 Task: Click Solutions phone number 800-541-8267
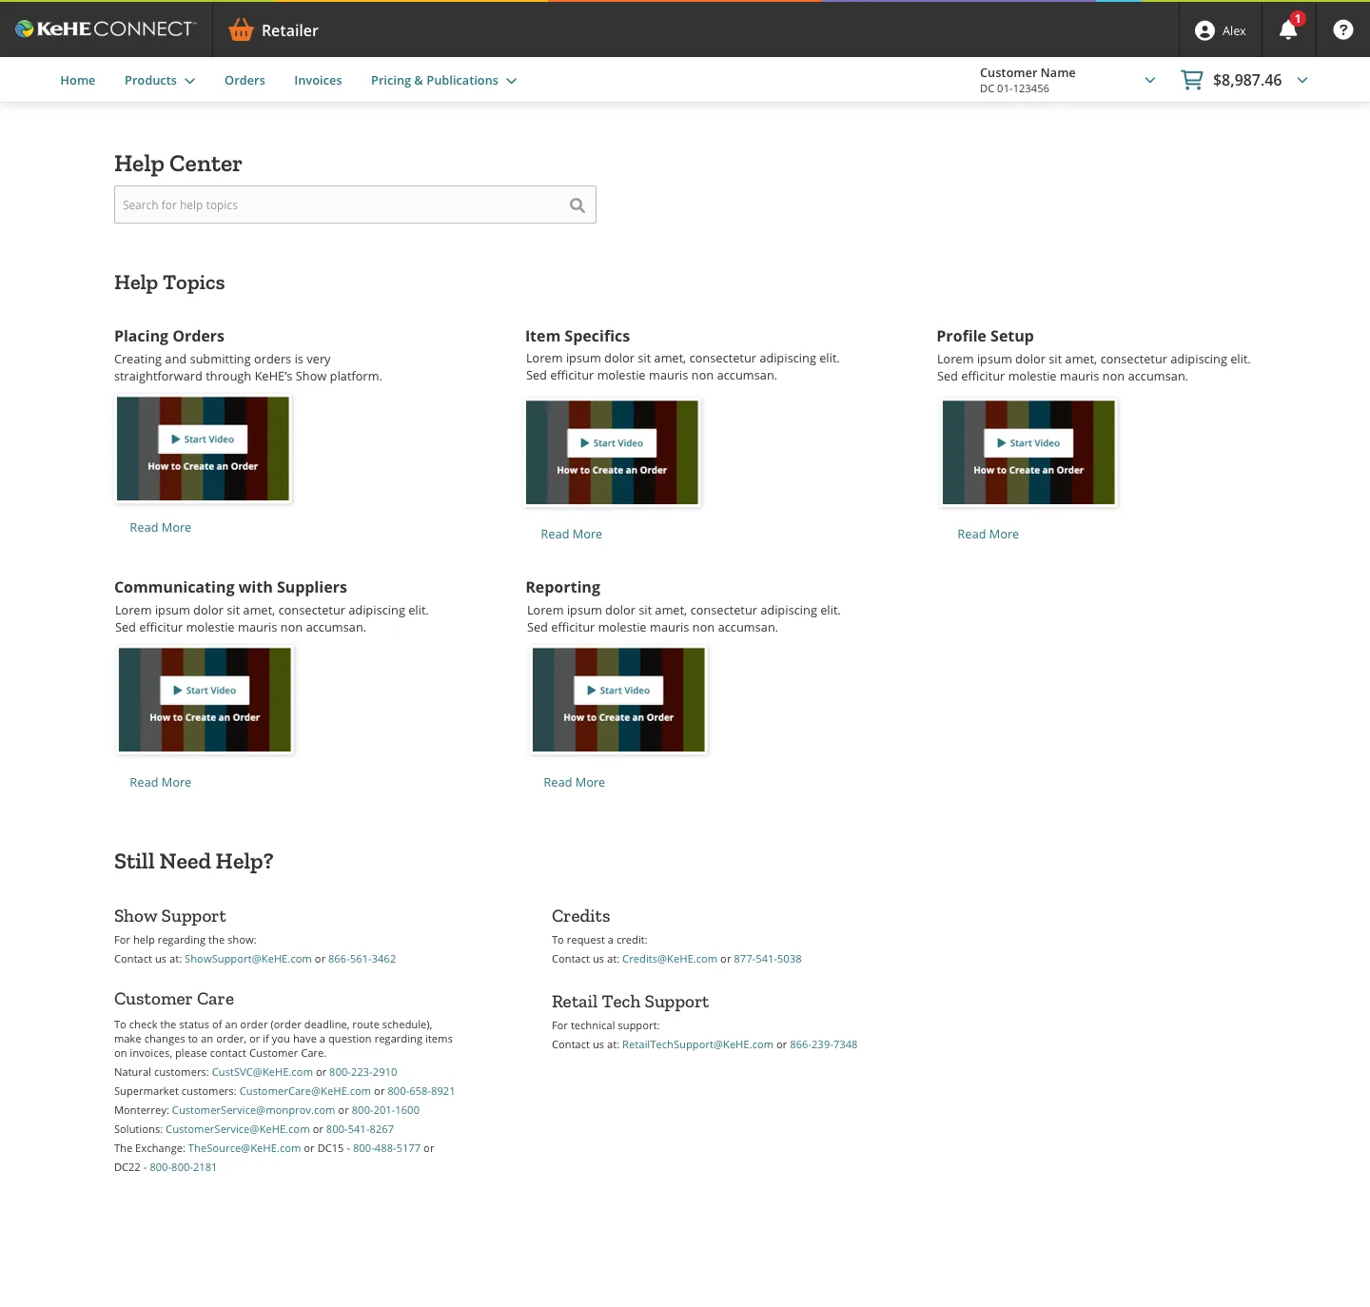coord(360,1129)
